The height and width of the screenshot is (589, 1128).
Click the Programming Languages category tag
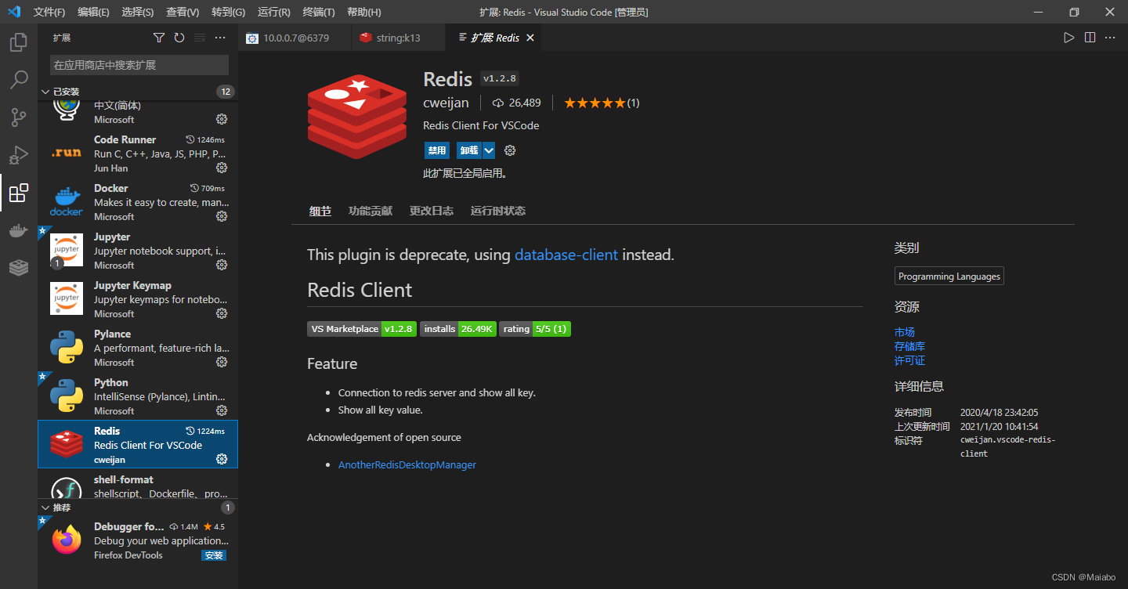click(949, 276)
